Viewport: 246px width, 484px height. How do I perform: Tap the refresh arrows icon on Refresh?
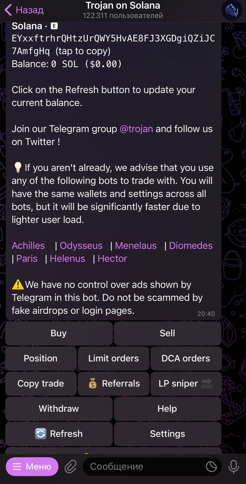coord(41,434)
